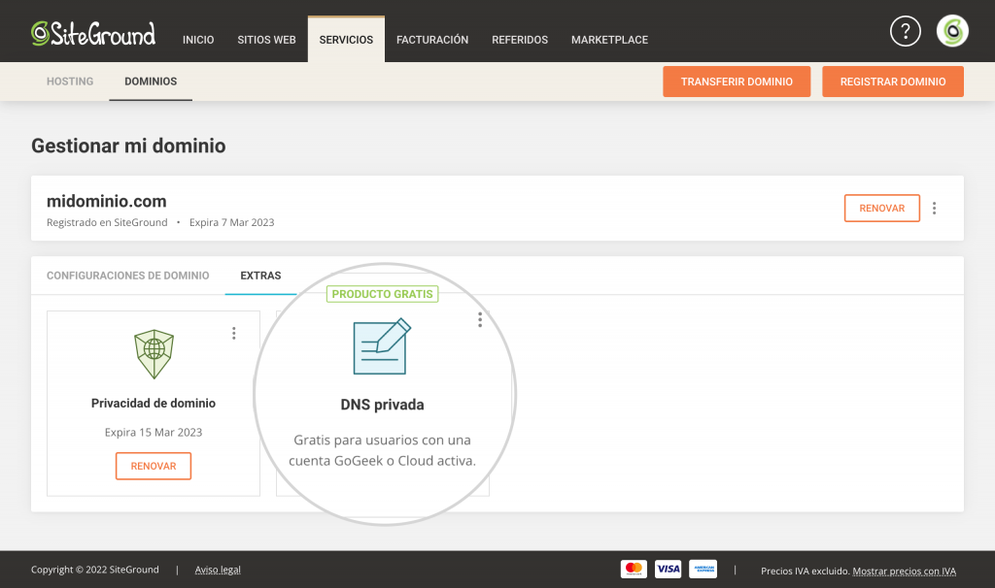This screenshot has width=995, height=588.
Task: Click the Gestionar mi dominio heading
Action: coord(128,146)
